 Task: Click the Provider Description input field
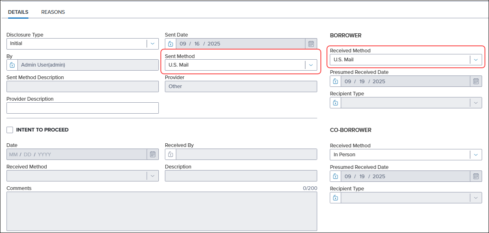(82, 108)
